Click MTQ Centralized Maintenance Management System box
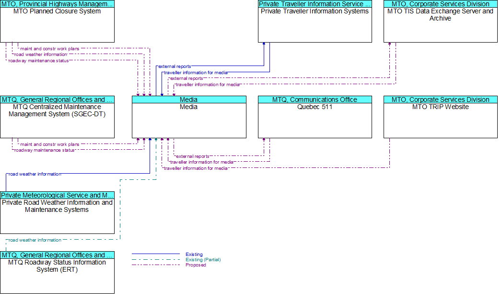The width and height of the screenshot is (502, 299). pos(57,121)
